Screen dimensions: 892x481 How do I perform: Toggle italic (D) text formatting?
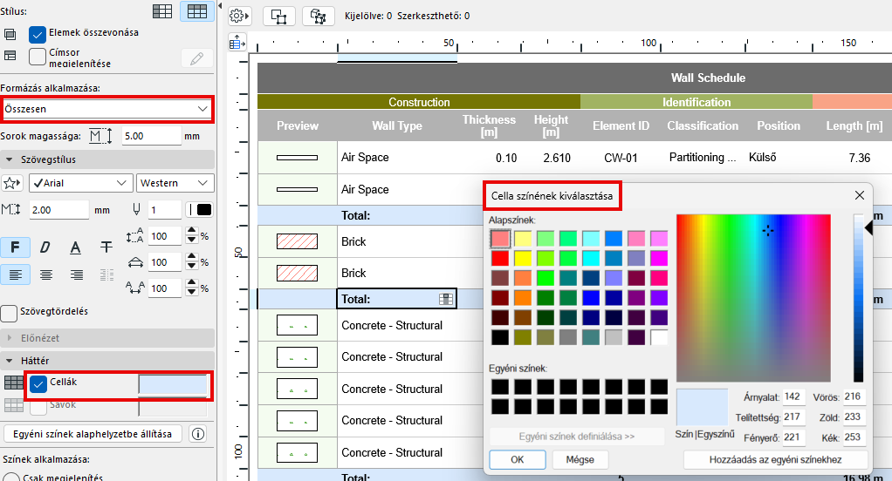[45, 247]
